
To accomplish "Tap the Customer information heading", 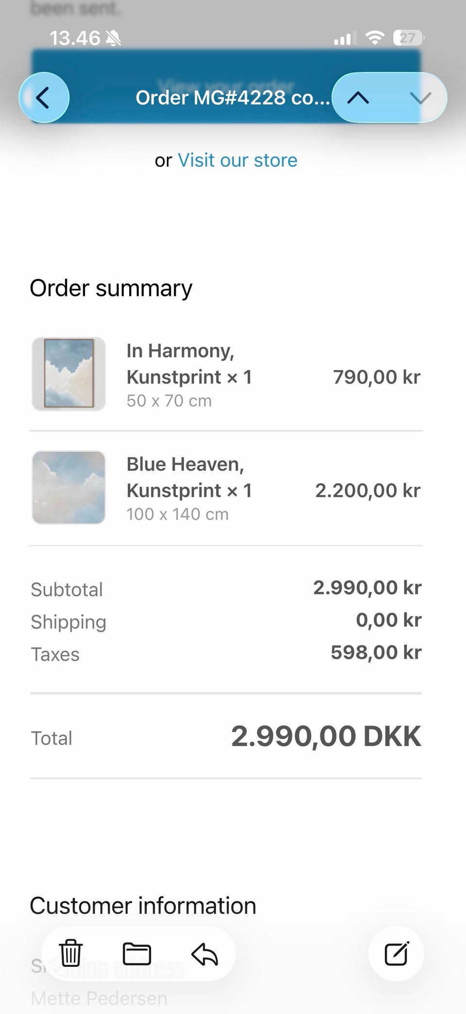I will (143, 906).
